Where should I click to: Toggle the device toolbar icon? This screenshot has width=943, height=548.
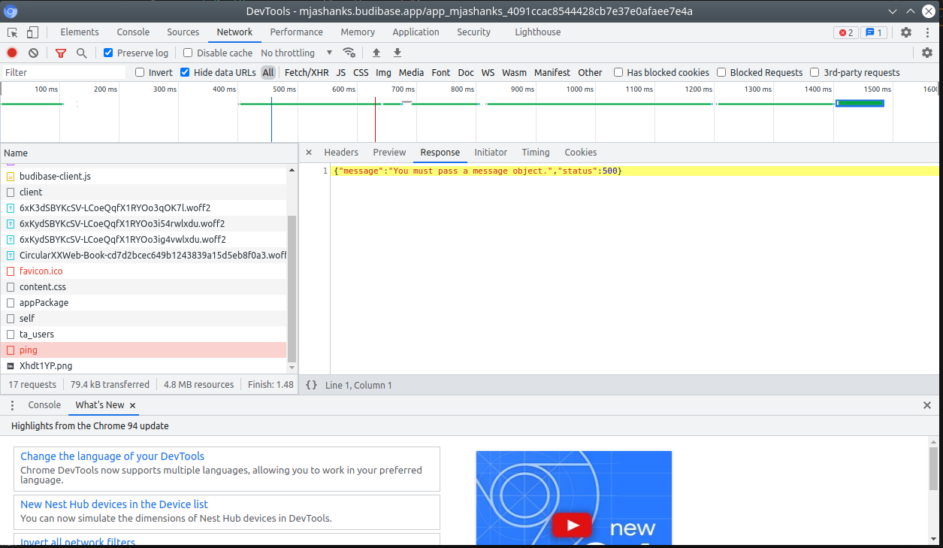click(32, 32)
